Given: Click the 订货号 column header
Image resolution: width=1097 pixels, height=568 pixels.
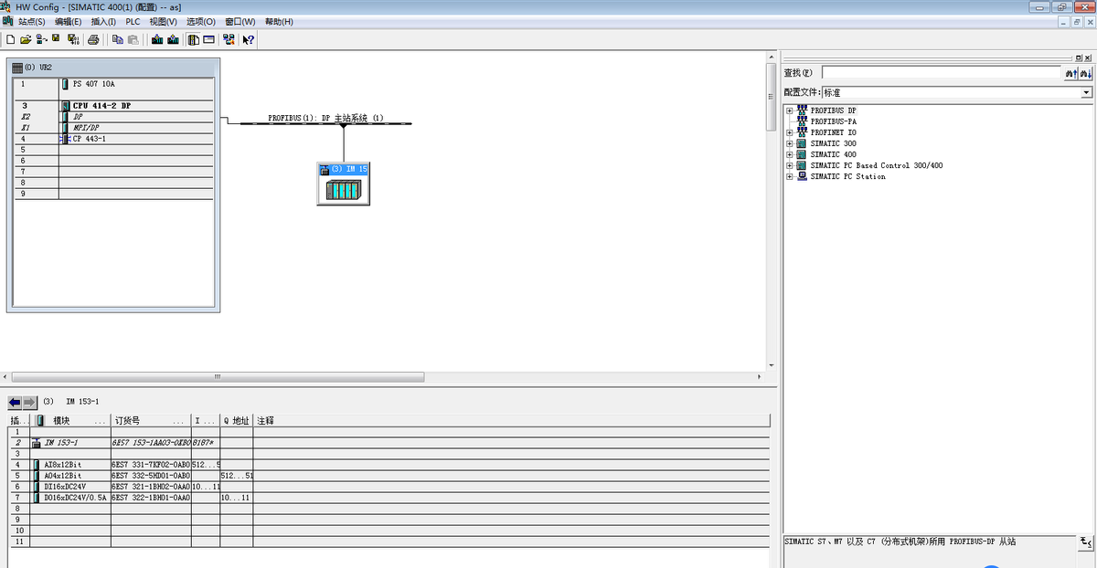Looking at the screenshot, I should (150, 421).
